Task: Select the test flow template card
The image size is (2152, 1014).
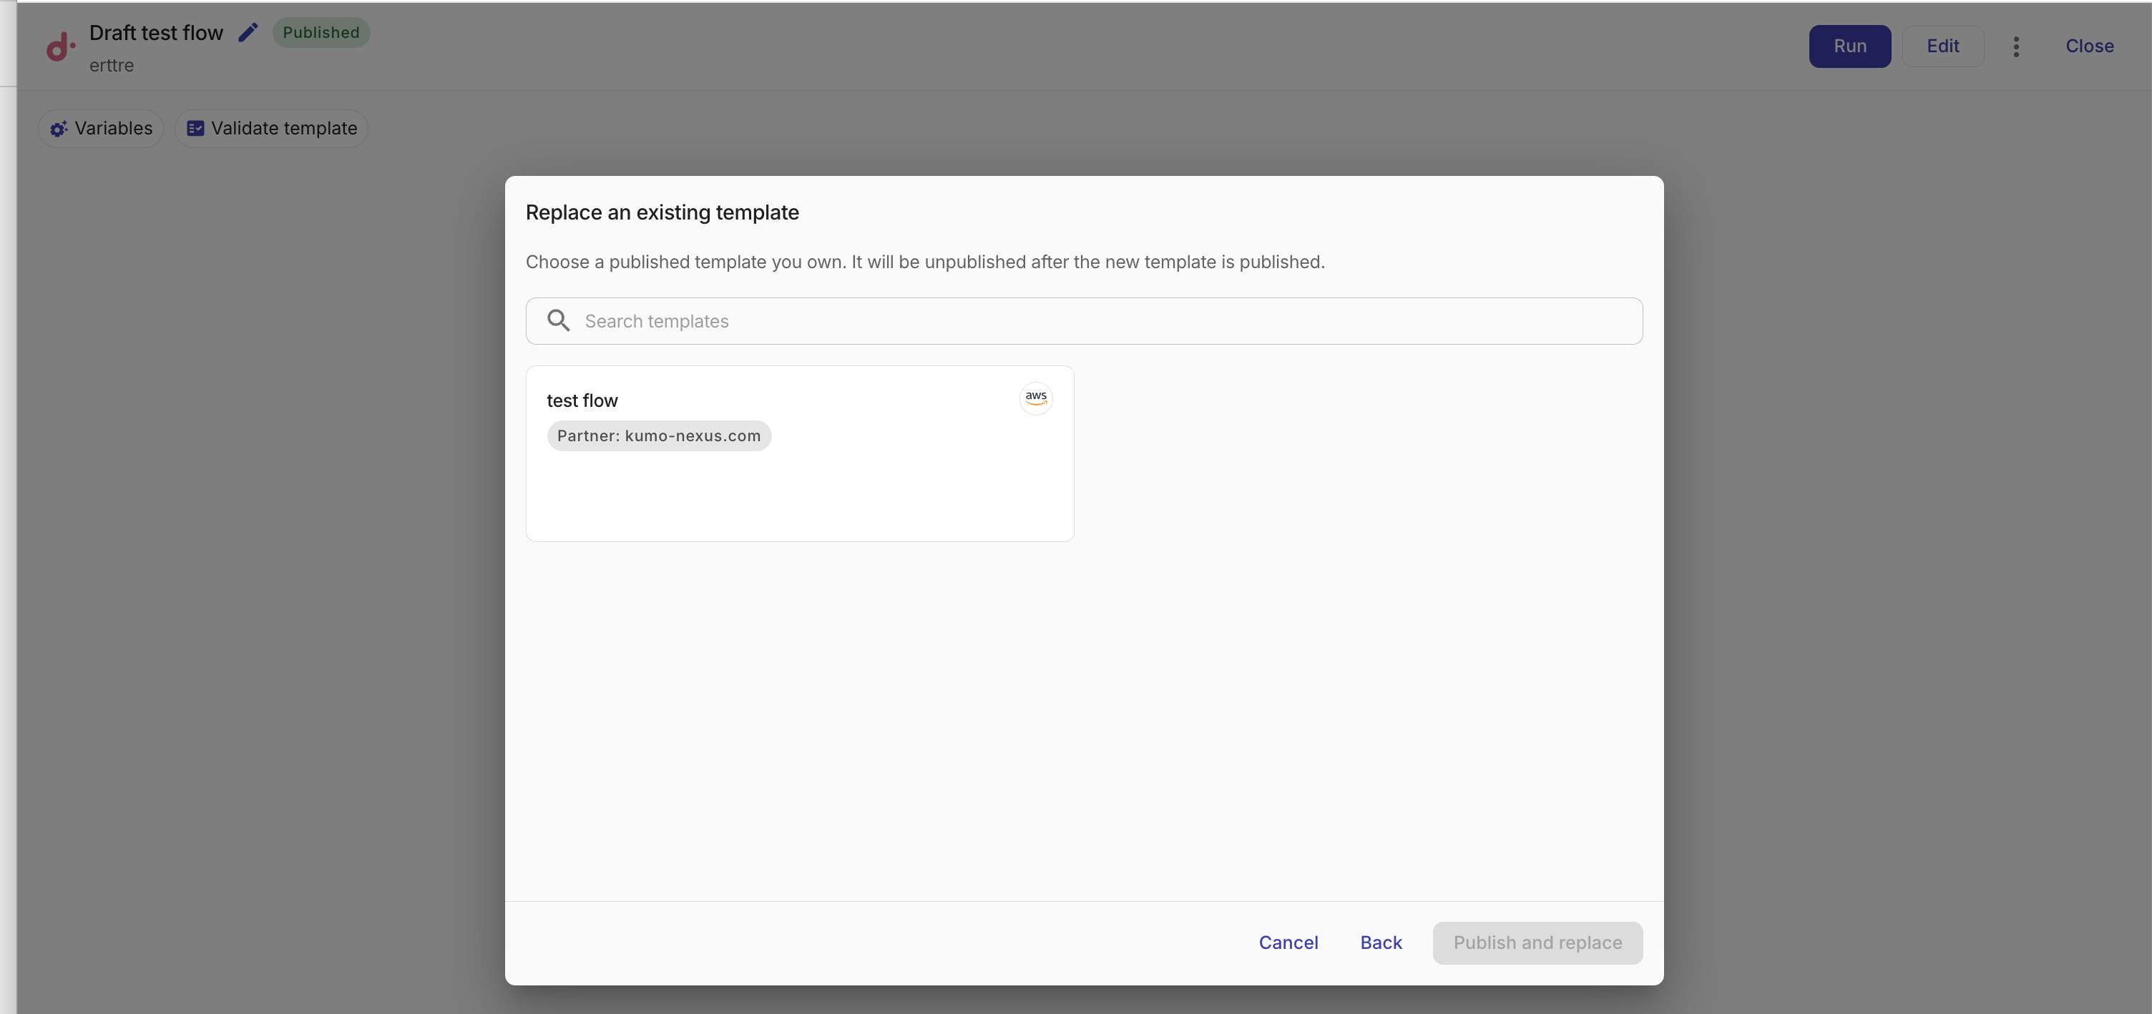Action: [x=799, y=453]
